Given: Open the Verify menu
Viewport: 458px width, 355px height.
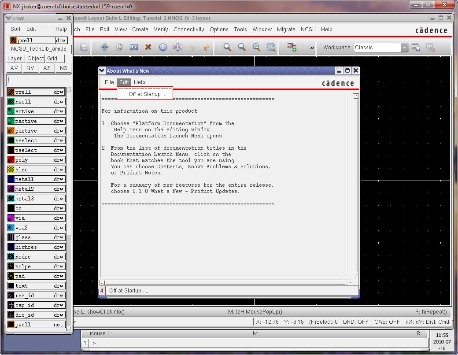Looking at the screenshot, I should (162, 30).
